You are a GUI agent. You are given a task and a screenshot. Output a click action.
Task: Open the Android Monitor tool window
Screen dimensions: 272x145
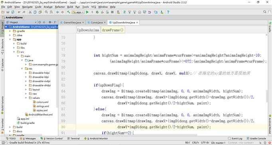[x=96, y=139]
